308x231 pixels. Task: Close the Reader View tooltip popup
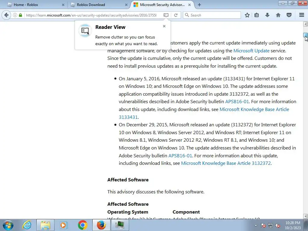pos(164,26)
